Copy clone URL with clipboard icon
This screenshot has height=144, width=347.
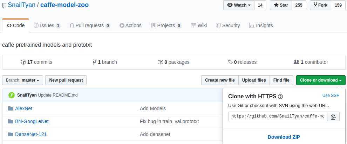point(333,116)
